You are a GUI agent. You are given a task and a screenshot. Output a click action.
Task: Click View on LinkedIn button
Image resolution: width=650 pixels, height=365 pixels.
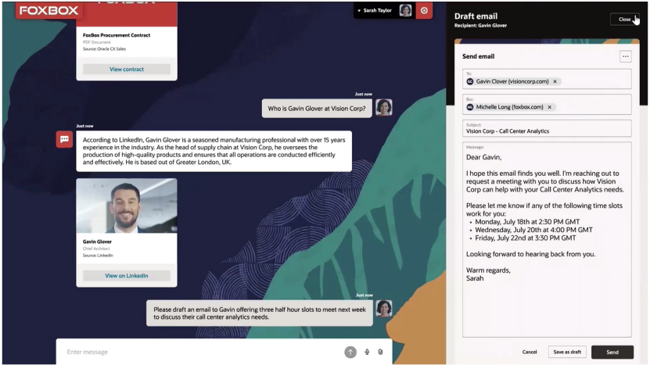[127, 276]
